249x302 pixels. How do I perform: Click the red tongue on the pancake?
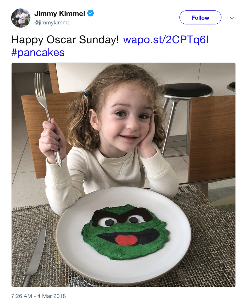[x=126, y=240]
